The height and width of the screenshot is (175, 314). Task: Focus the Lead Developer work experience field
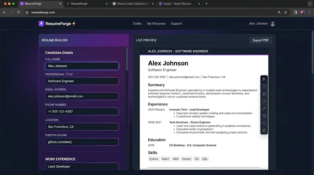82,166
